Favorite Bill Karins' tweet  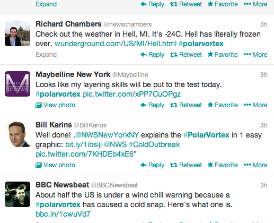point(223,165)
